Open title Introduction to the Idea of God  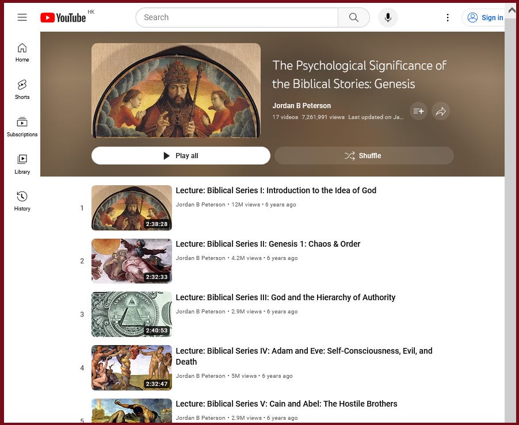point(276,190)
